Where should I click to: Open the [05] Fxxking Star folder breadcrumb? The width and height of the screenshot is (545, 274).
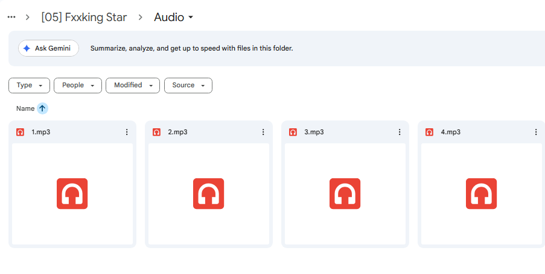(x=84, y=17)
